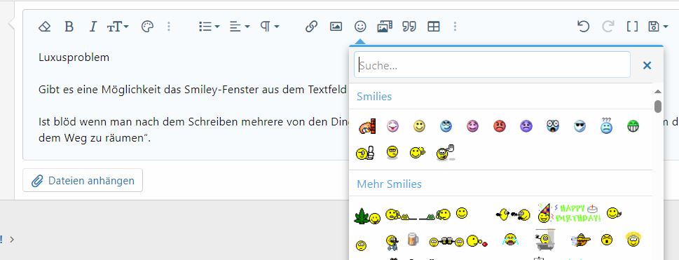Click the "dem Weg zu räumen" line
679x260 pixels.
click(95, 139)
